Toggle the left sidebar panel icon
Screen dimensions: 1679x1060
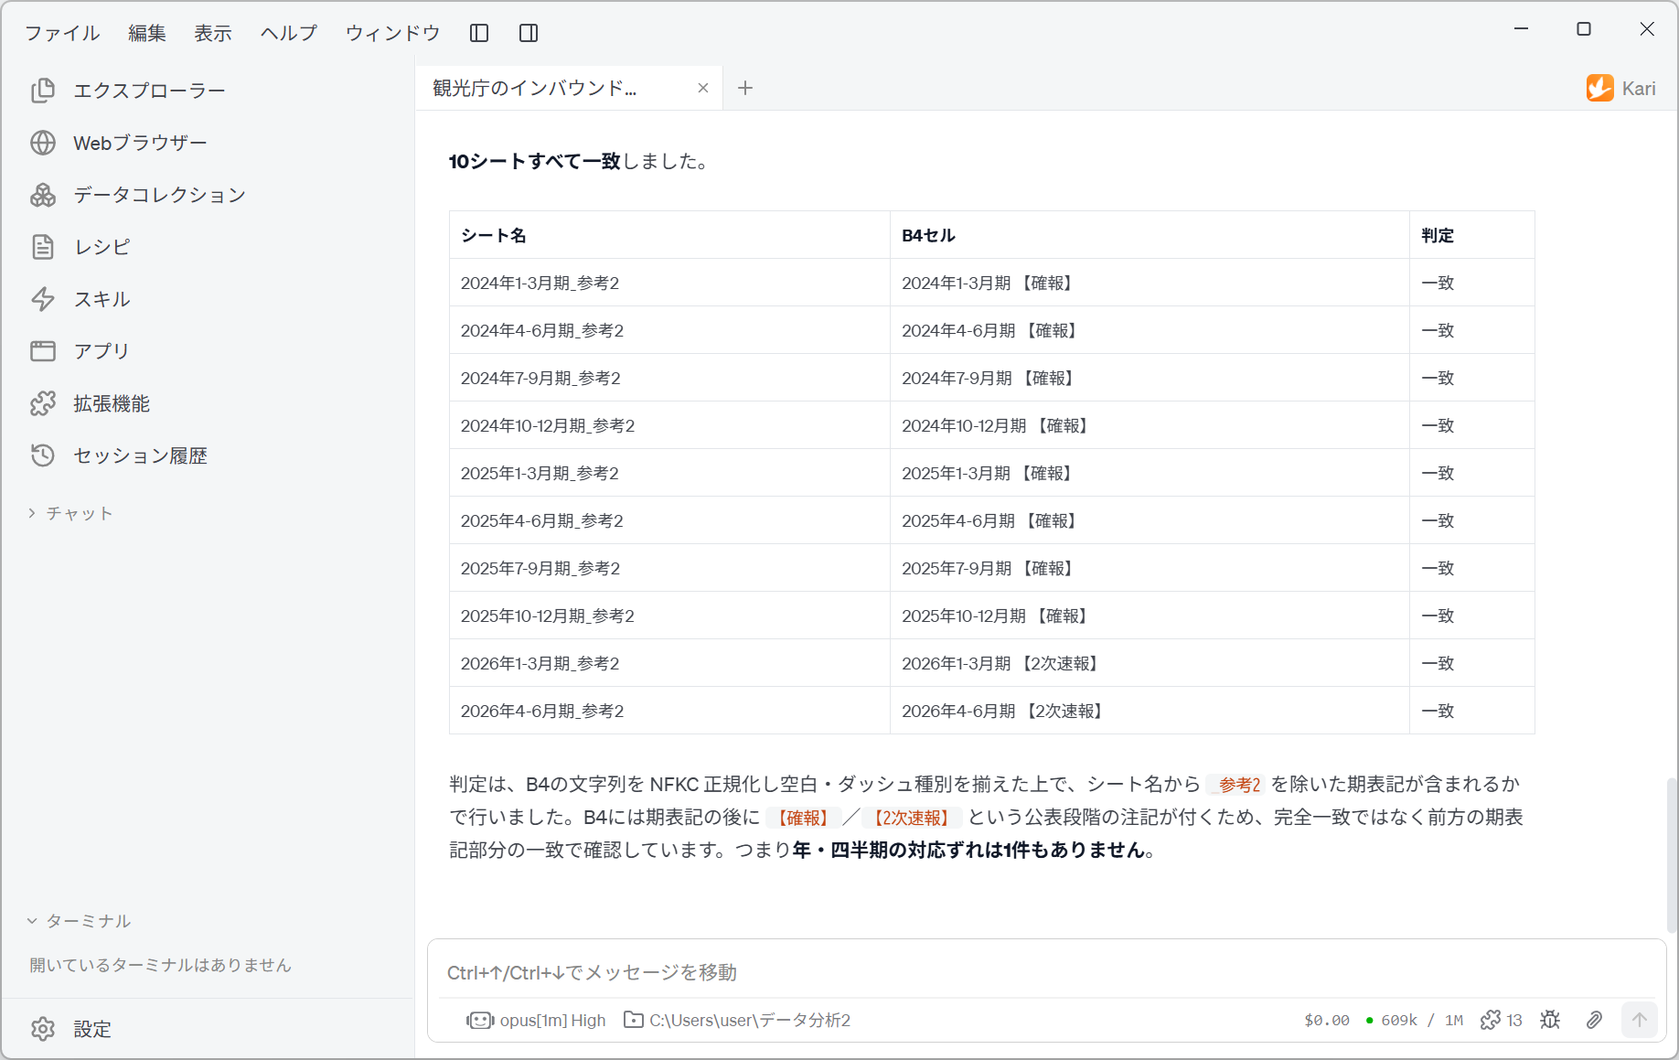479,33
